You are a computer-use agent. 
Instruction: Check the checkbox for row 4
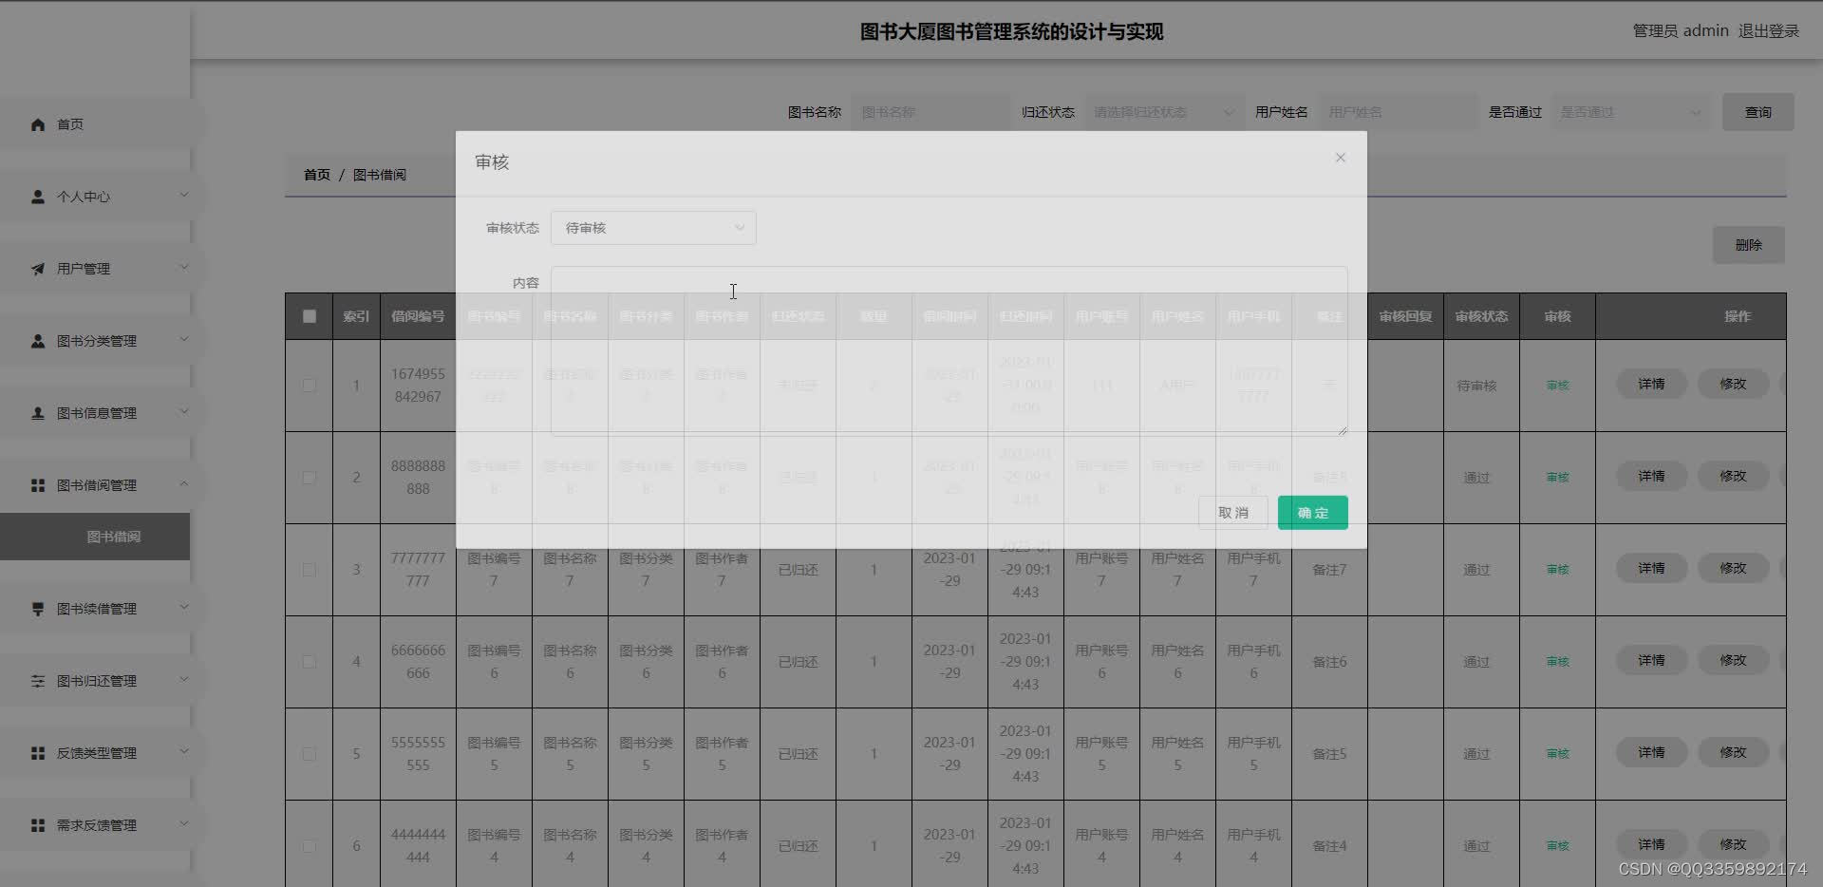pos(310,662)
